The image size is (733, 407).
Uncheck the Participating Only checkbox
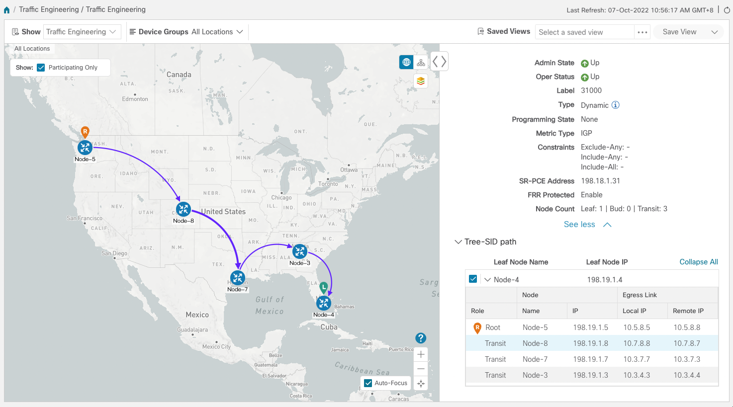pos(41,68)
